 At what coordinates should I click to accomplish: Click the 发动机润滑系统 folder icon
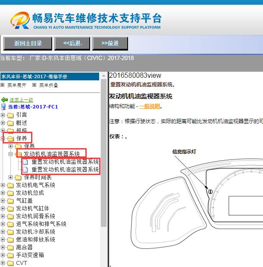coord(10,216)
